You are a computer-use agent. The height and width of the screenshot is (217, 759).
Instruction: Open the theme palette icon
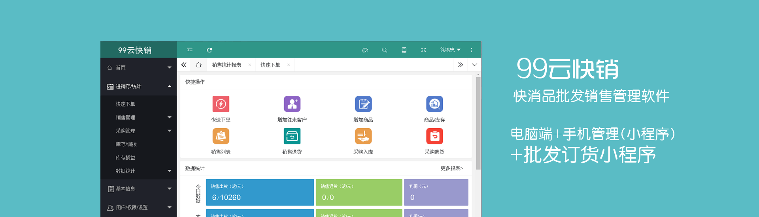pyautogui.click(x=365, y=50)
